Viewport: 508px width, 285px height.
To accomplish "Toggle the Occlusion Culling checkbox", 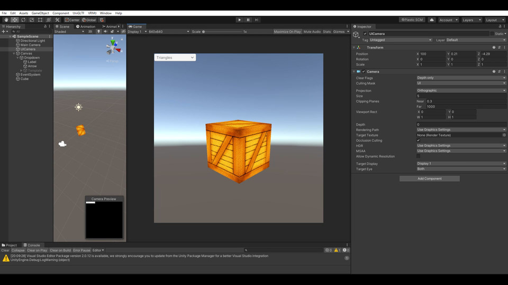I will (419, 140).
